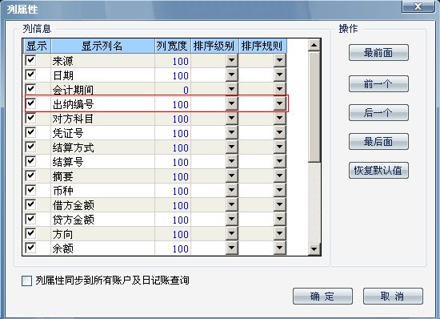Select the 结算方式 column name cell
Image resolution: width=440 pixels, height=319 pixels.
coord(102,147)
